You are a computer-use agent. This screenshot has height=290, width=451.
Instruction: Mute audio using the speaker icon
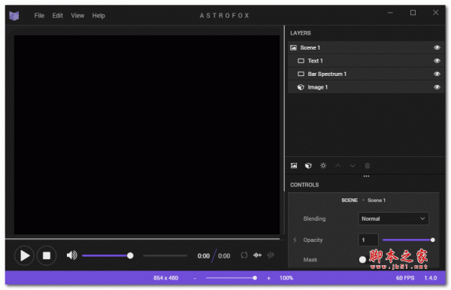coord(71,255)
